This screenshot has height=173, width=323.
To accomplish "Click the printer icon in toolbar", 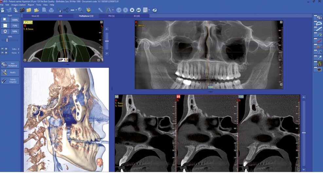I will tap(51, 10).
